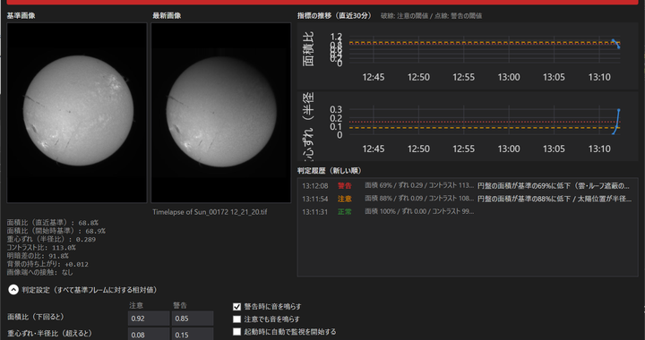Click the 重心ずれ(半径) trend chart
The image size is (645, 340).
point(468,126)
